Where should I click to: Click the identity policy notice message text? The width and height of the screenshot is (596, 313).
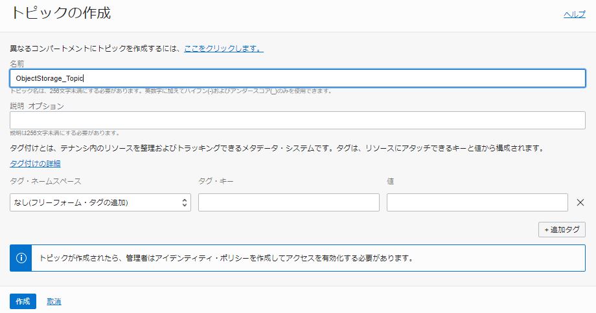pyautogui.click(x=227, y=258)
